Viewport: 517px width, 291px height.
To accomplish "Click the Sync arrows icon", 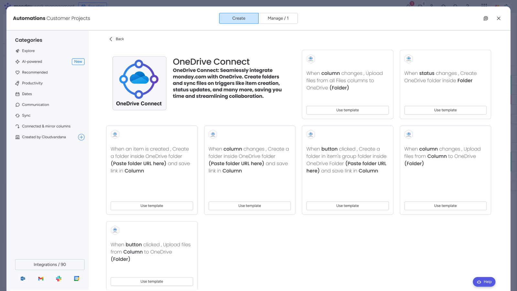I will [x=17, y=115].
